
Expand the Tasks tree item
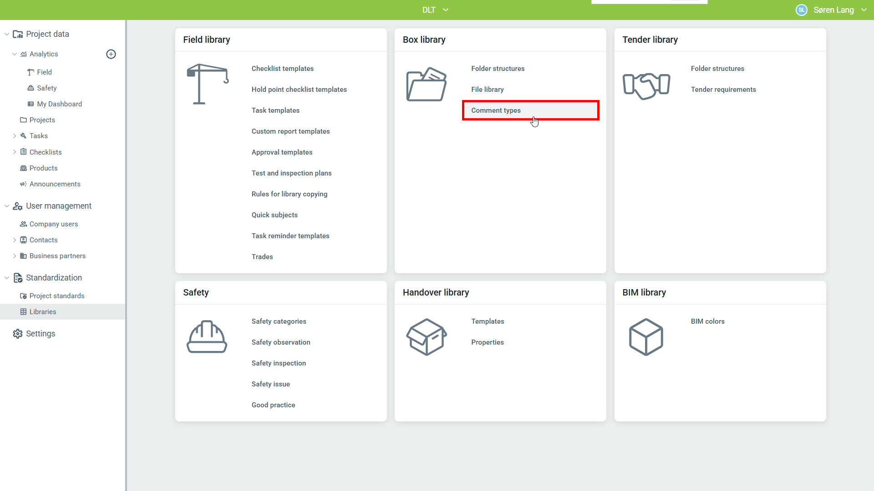15,136
